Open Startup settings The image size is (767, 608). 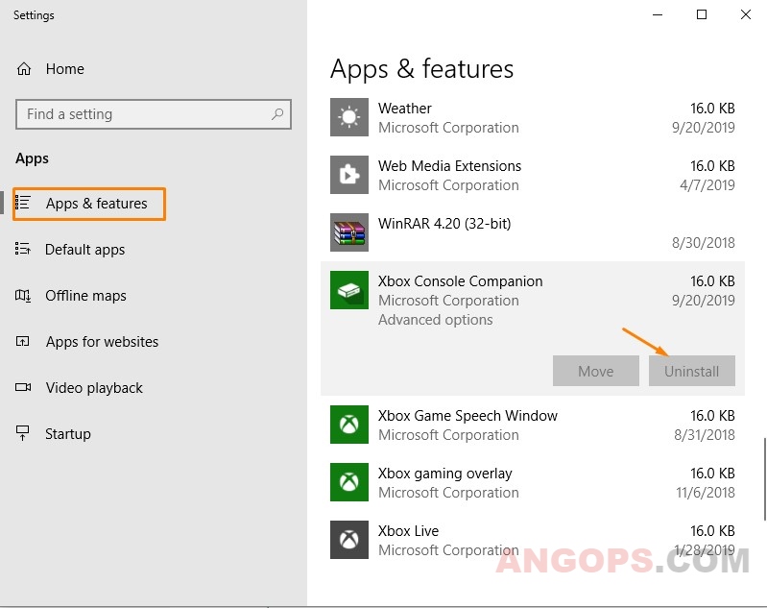coord(68,434)
